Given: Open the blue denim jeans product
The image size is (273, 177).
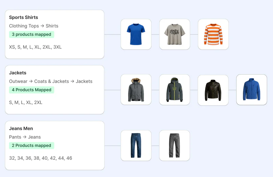Looking at the screenshot, I should coord(136,146).
